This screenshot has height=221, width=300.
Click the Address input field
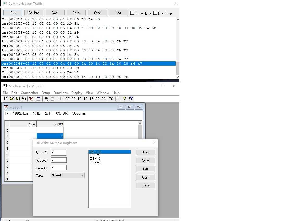tap(59, 160)
